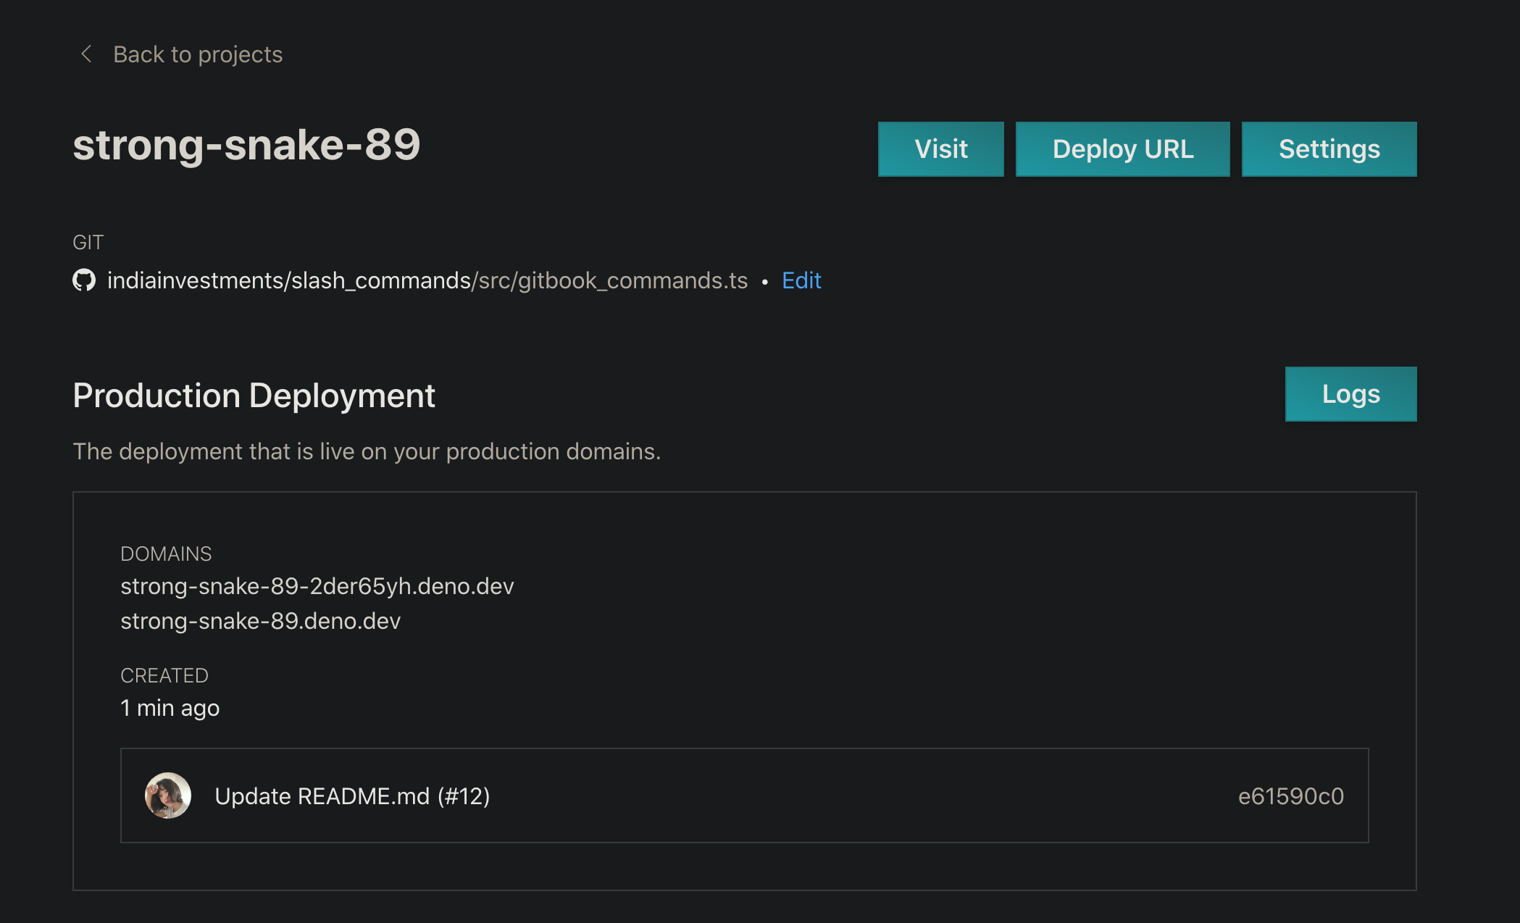This screenshot has height=923, width=1520.
Task: Open strong-snake-89-2der65yh.deno.dev domain
Action: click(x=317, y=586)
